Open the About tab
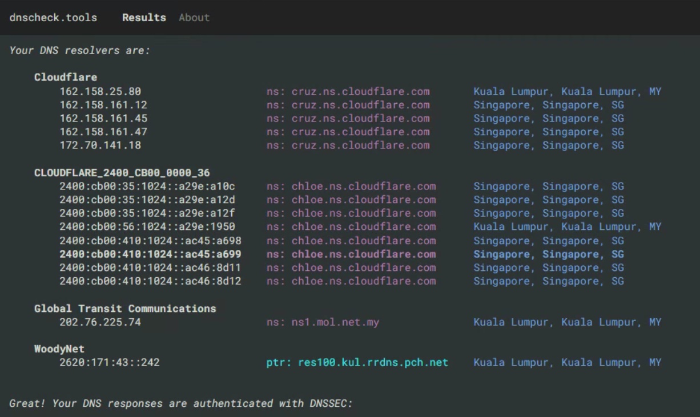 (194, 18)
